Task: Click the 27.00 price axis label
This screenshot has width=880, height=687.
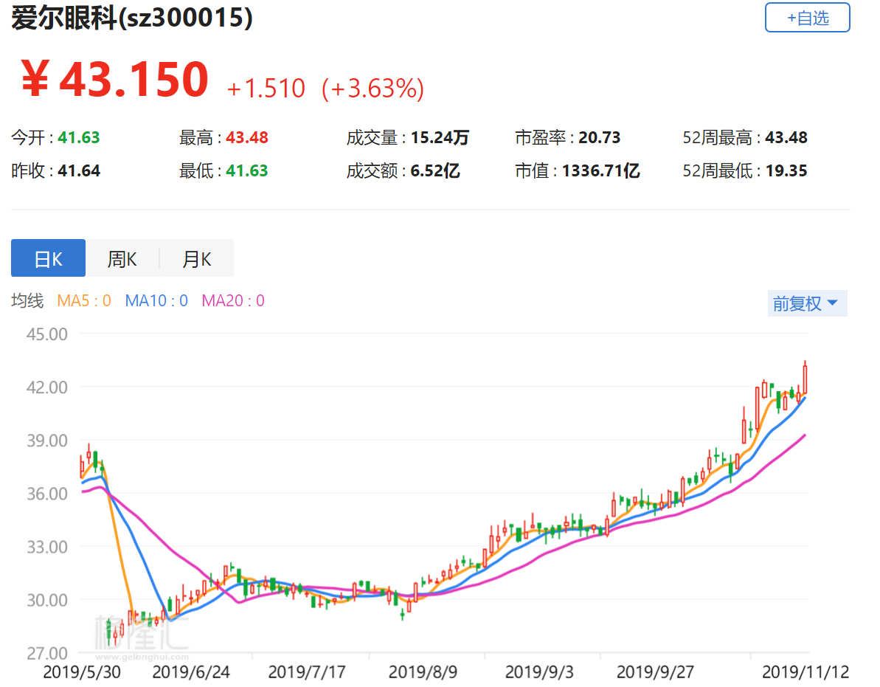Action: [x=47, y=653]
